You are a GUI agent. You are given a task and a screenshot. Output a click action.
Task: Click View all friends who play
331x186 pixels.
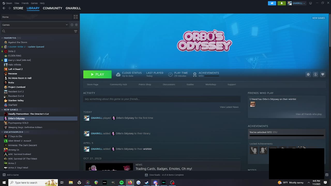click(x=309, y=114)
